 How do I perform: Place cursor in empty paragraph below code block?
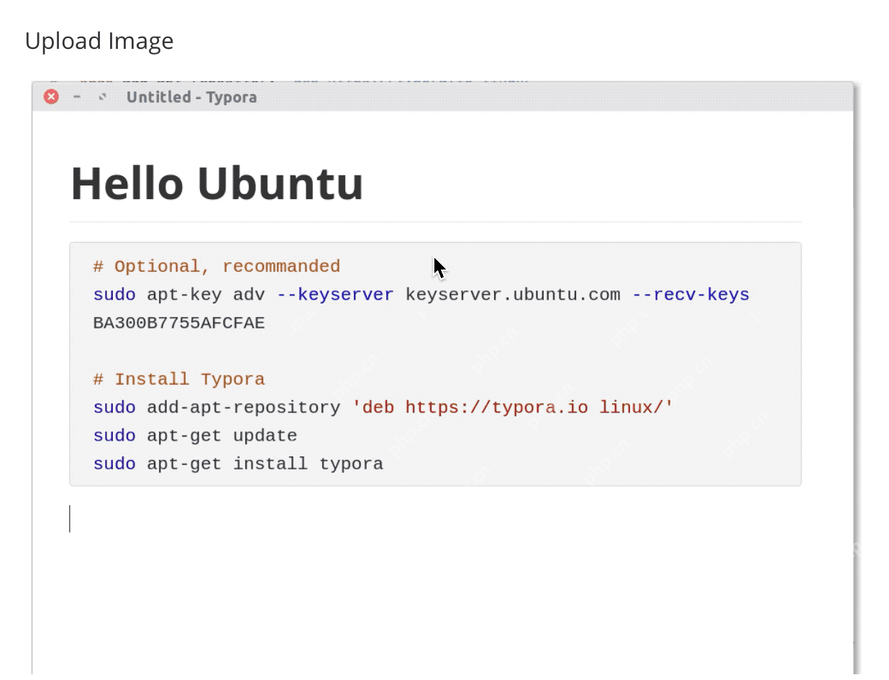(434, 519)
